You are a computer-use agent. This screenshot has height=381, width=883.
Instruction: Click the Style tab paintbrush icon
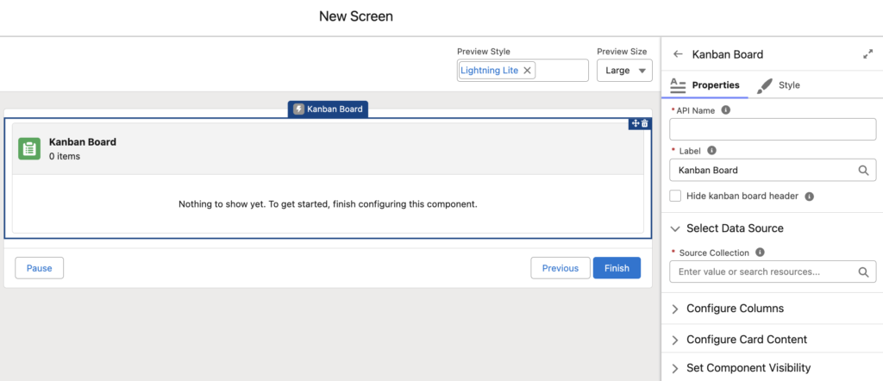[765, 85]
